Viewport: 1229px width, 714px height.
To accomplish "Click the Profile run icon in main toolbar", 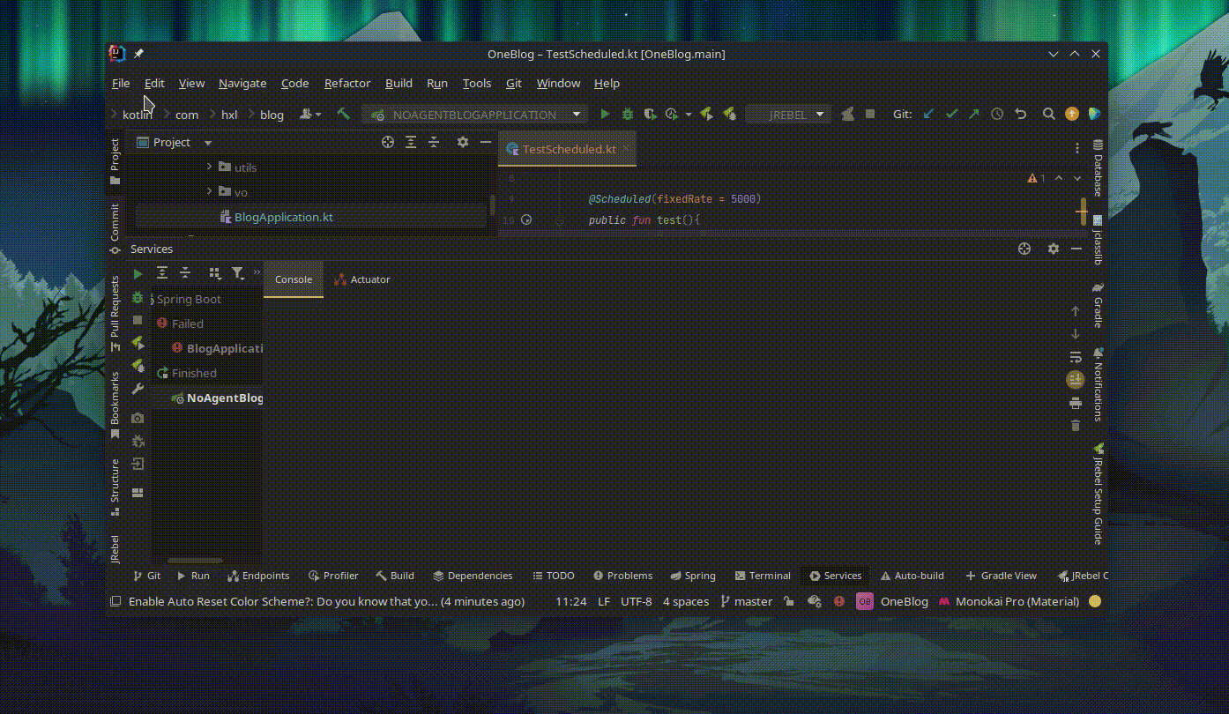I will click(x=672, y=114).
